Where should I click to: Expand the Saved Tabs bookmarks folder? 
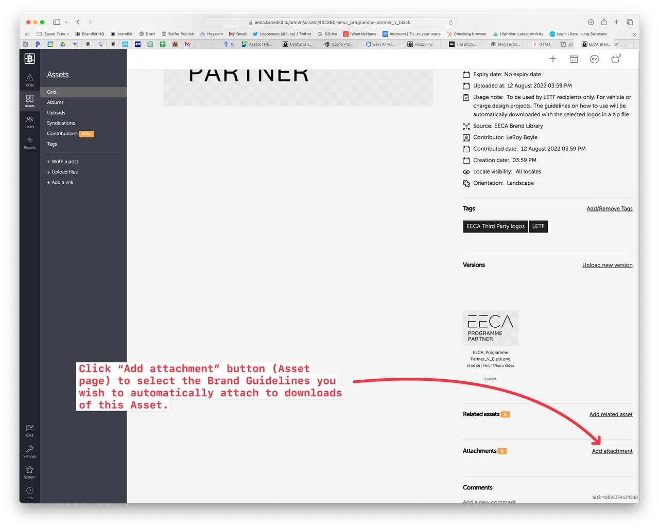tap(53, 34)
